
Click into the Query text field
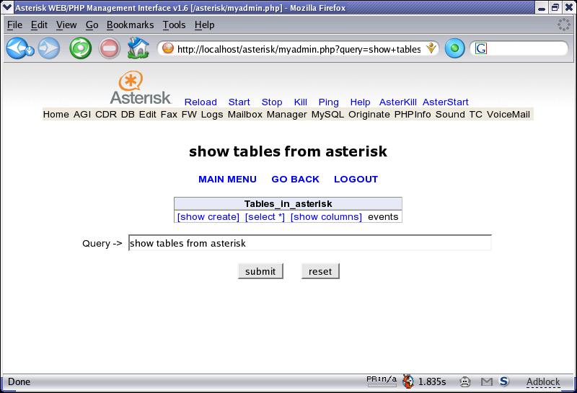point(309,243)
